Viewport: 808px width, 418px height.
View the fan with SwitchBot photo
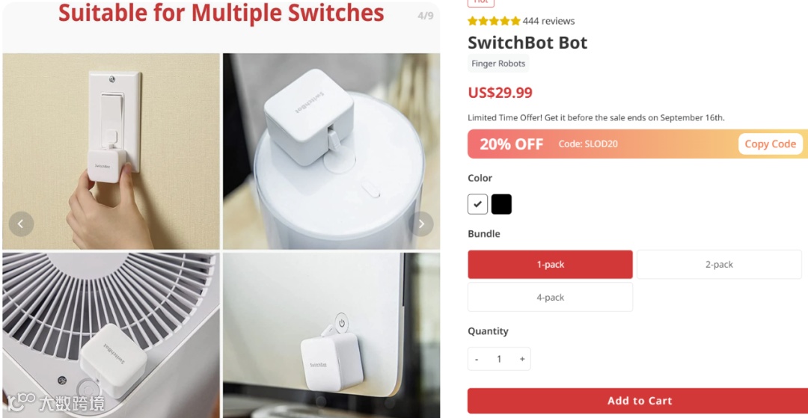(111, 335)
